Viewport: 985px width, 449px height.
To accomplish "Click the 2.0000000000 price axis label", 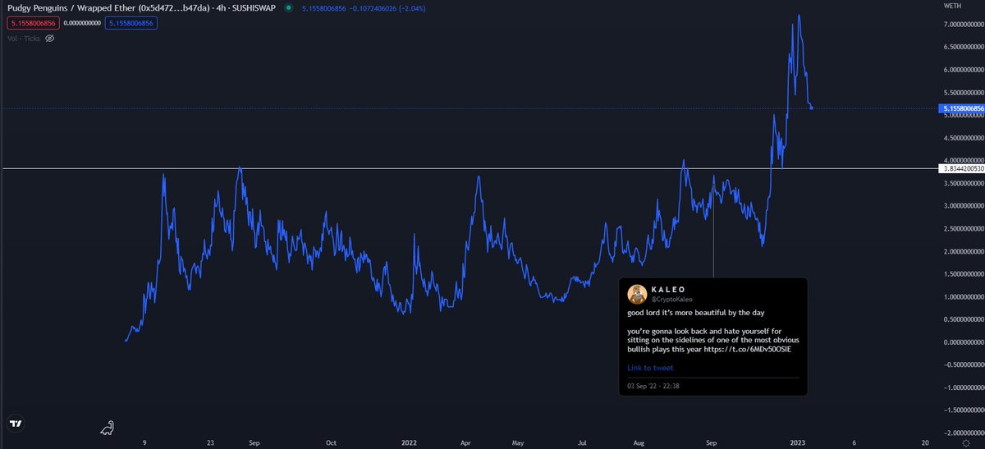I will (963, 251).
